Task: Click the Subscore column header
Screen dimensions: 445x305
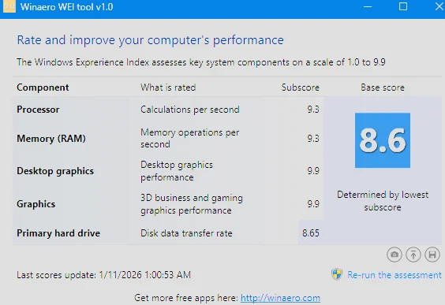Action: (301, 87)
